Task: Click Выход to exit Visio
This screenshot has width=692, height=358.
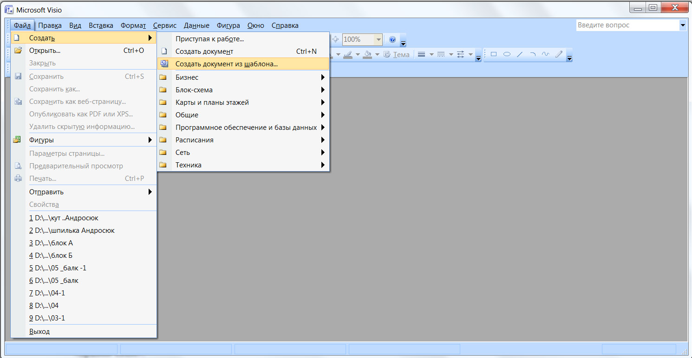Action: tap(39, 332)
